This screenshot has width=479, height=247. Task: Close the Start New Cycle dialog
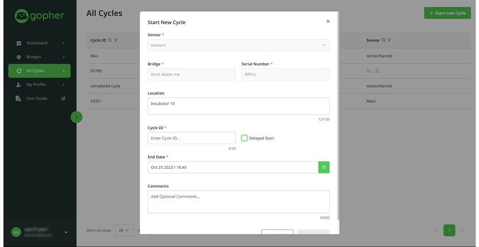click(x=328, y=22)
